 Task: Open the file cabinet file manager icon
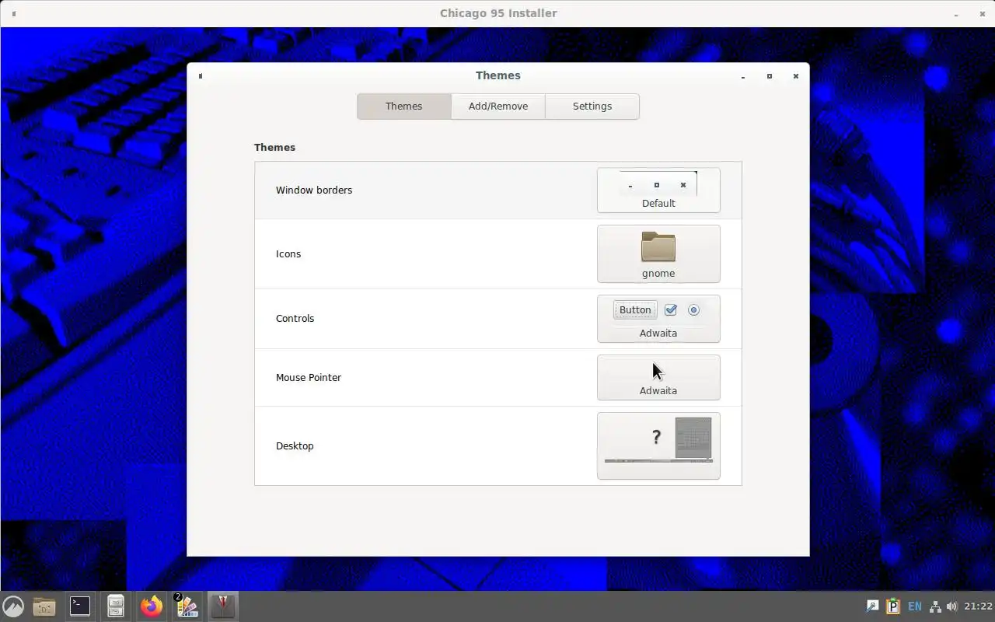point(116,606)
